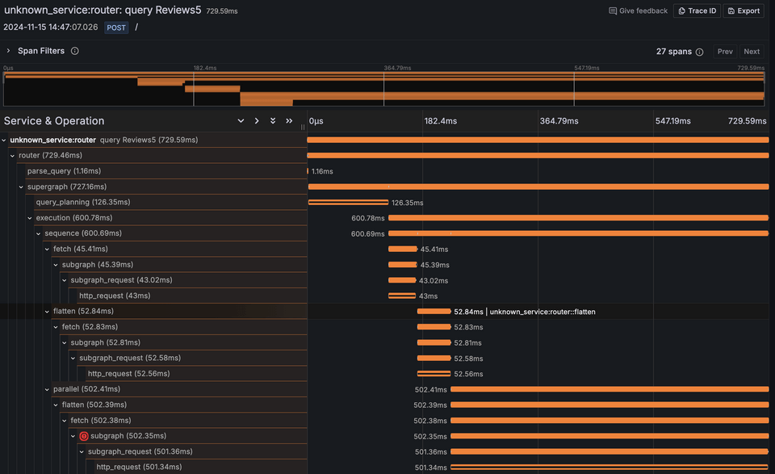Viewport: 775px width, 474px height.
Task: Collapse the flatten (502.39ms) span
Action: (56, 405)
